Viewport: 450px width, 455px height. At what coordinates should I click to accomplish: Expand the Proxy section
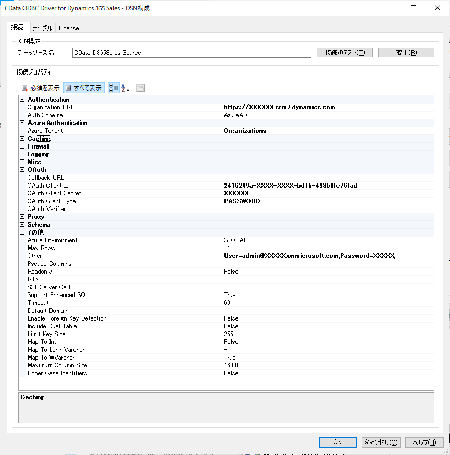[x=22, y=217]
